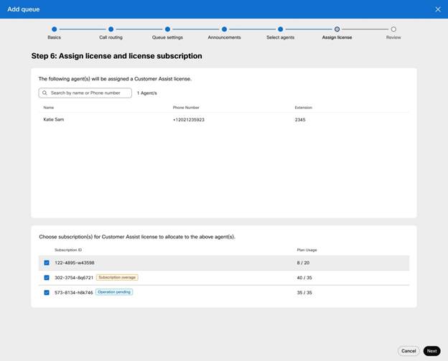Click the Cancel button
This screenshot has width=448, height=361.
click(x=409, y=351)
